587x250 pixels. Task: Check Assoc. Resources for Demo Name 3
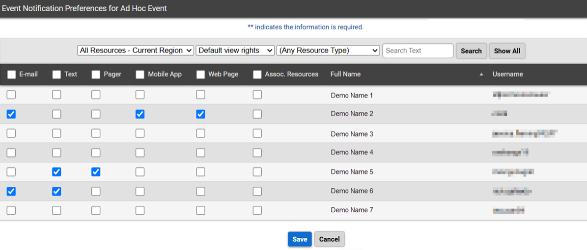257,133
